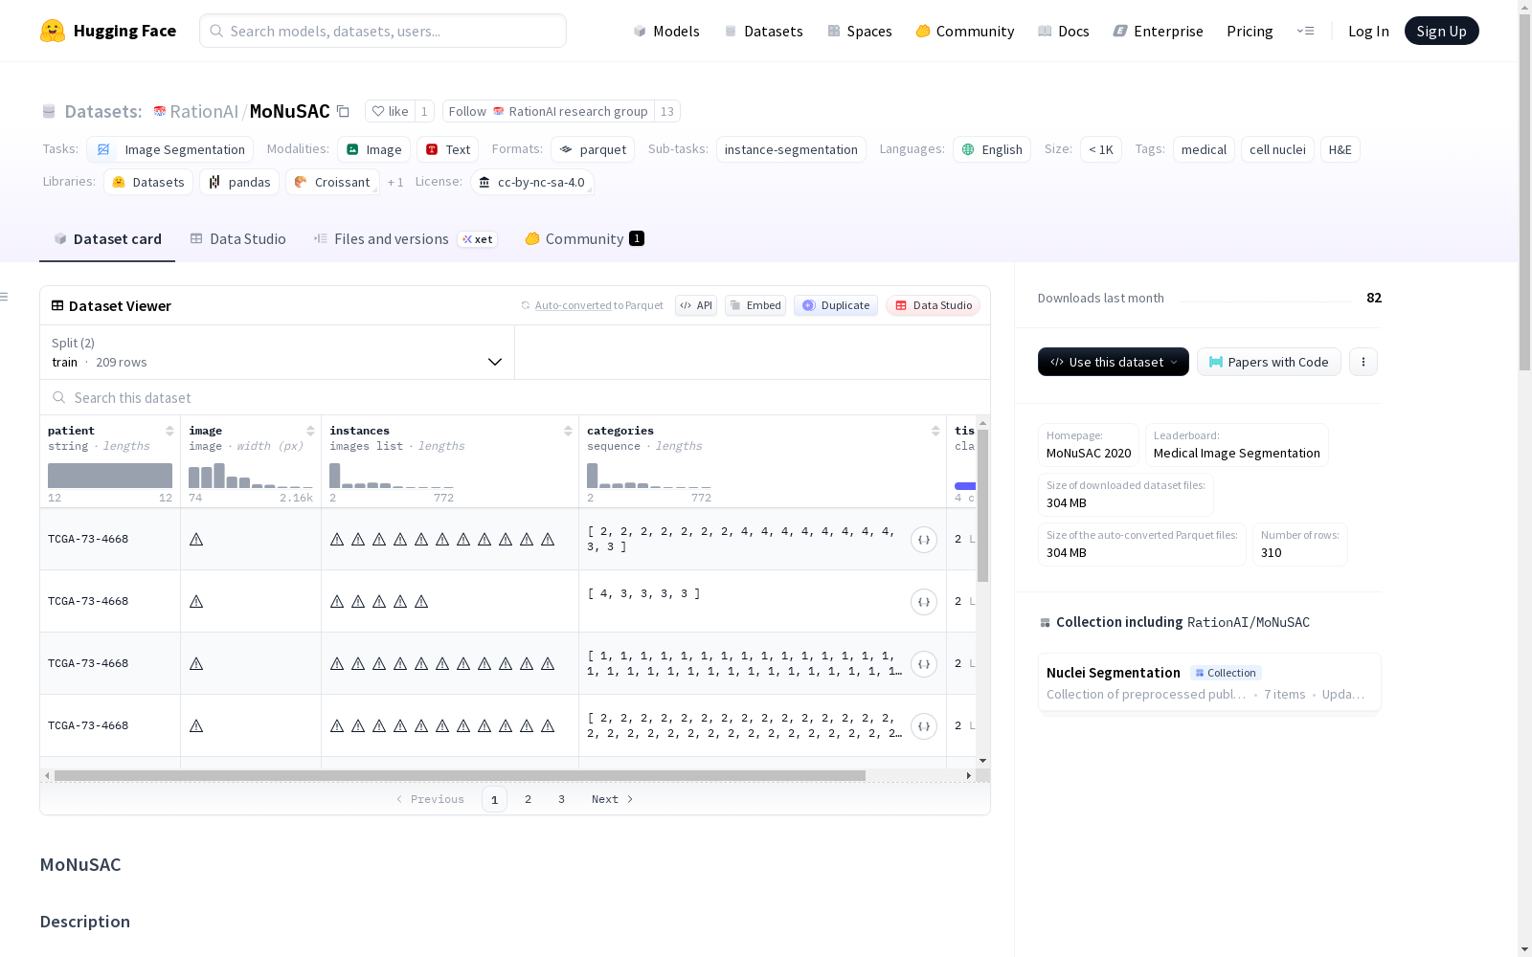The height and width of the screenshot is (957, 1532).
Task: Open the Docs menu item
Action: pos(1064,31)
